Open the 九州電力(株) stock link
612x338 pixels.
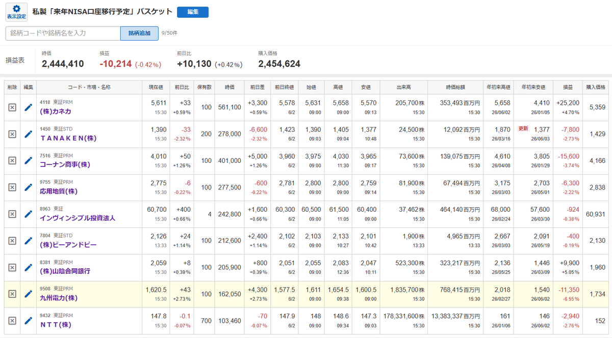(59, 298)
